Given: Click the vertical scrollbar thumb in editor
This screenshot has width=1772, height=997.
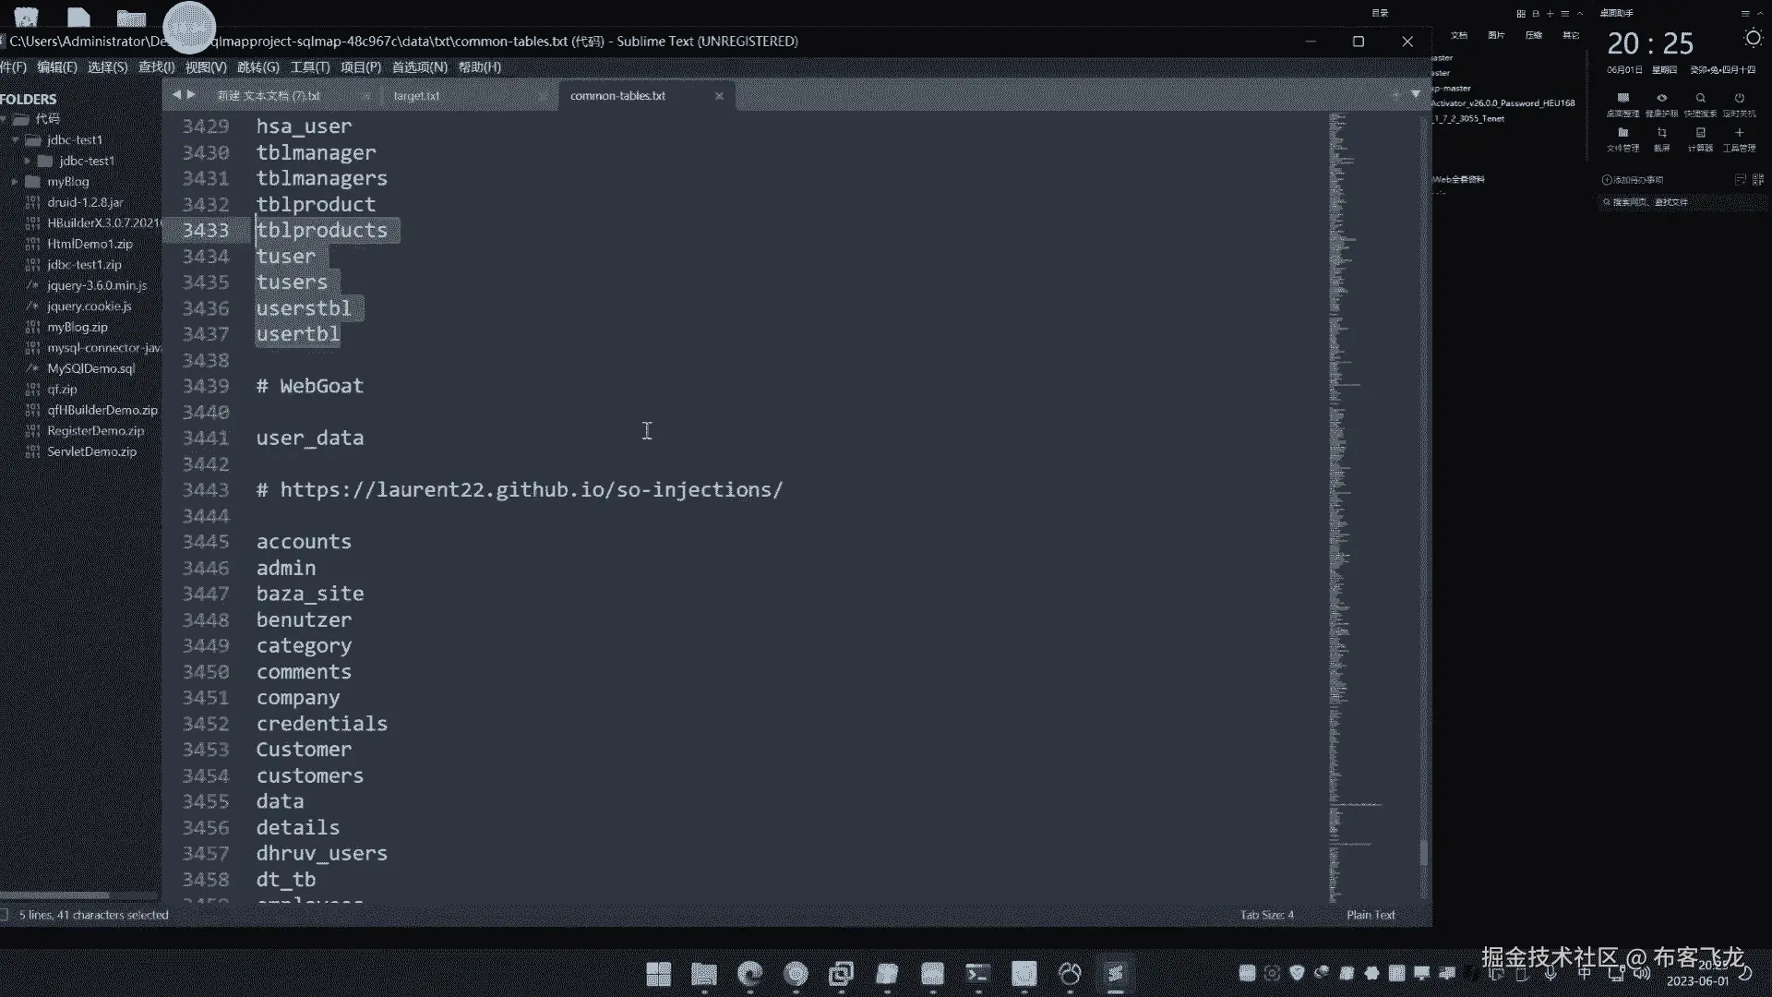Looking at the screenshot, I should click(1423, 852).
